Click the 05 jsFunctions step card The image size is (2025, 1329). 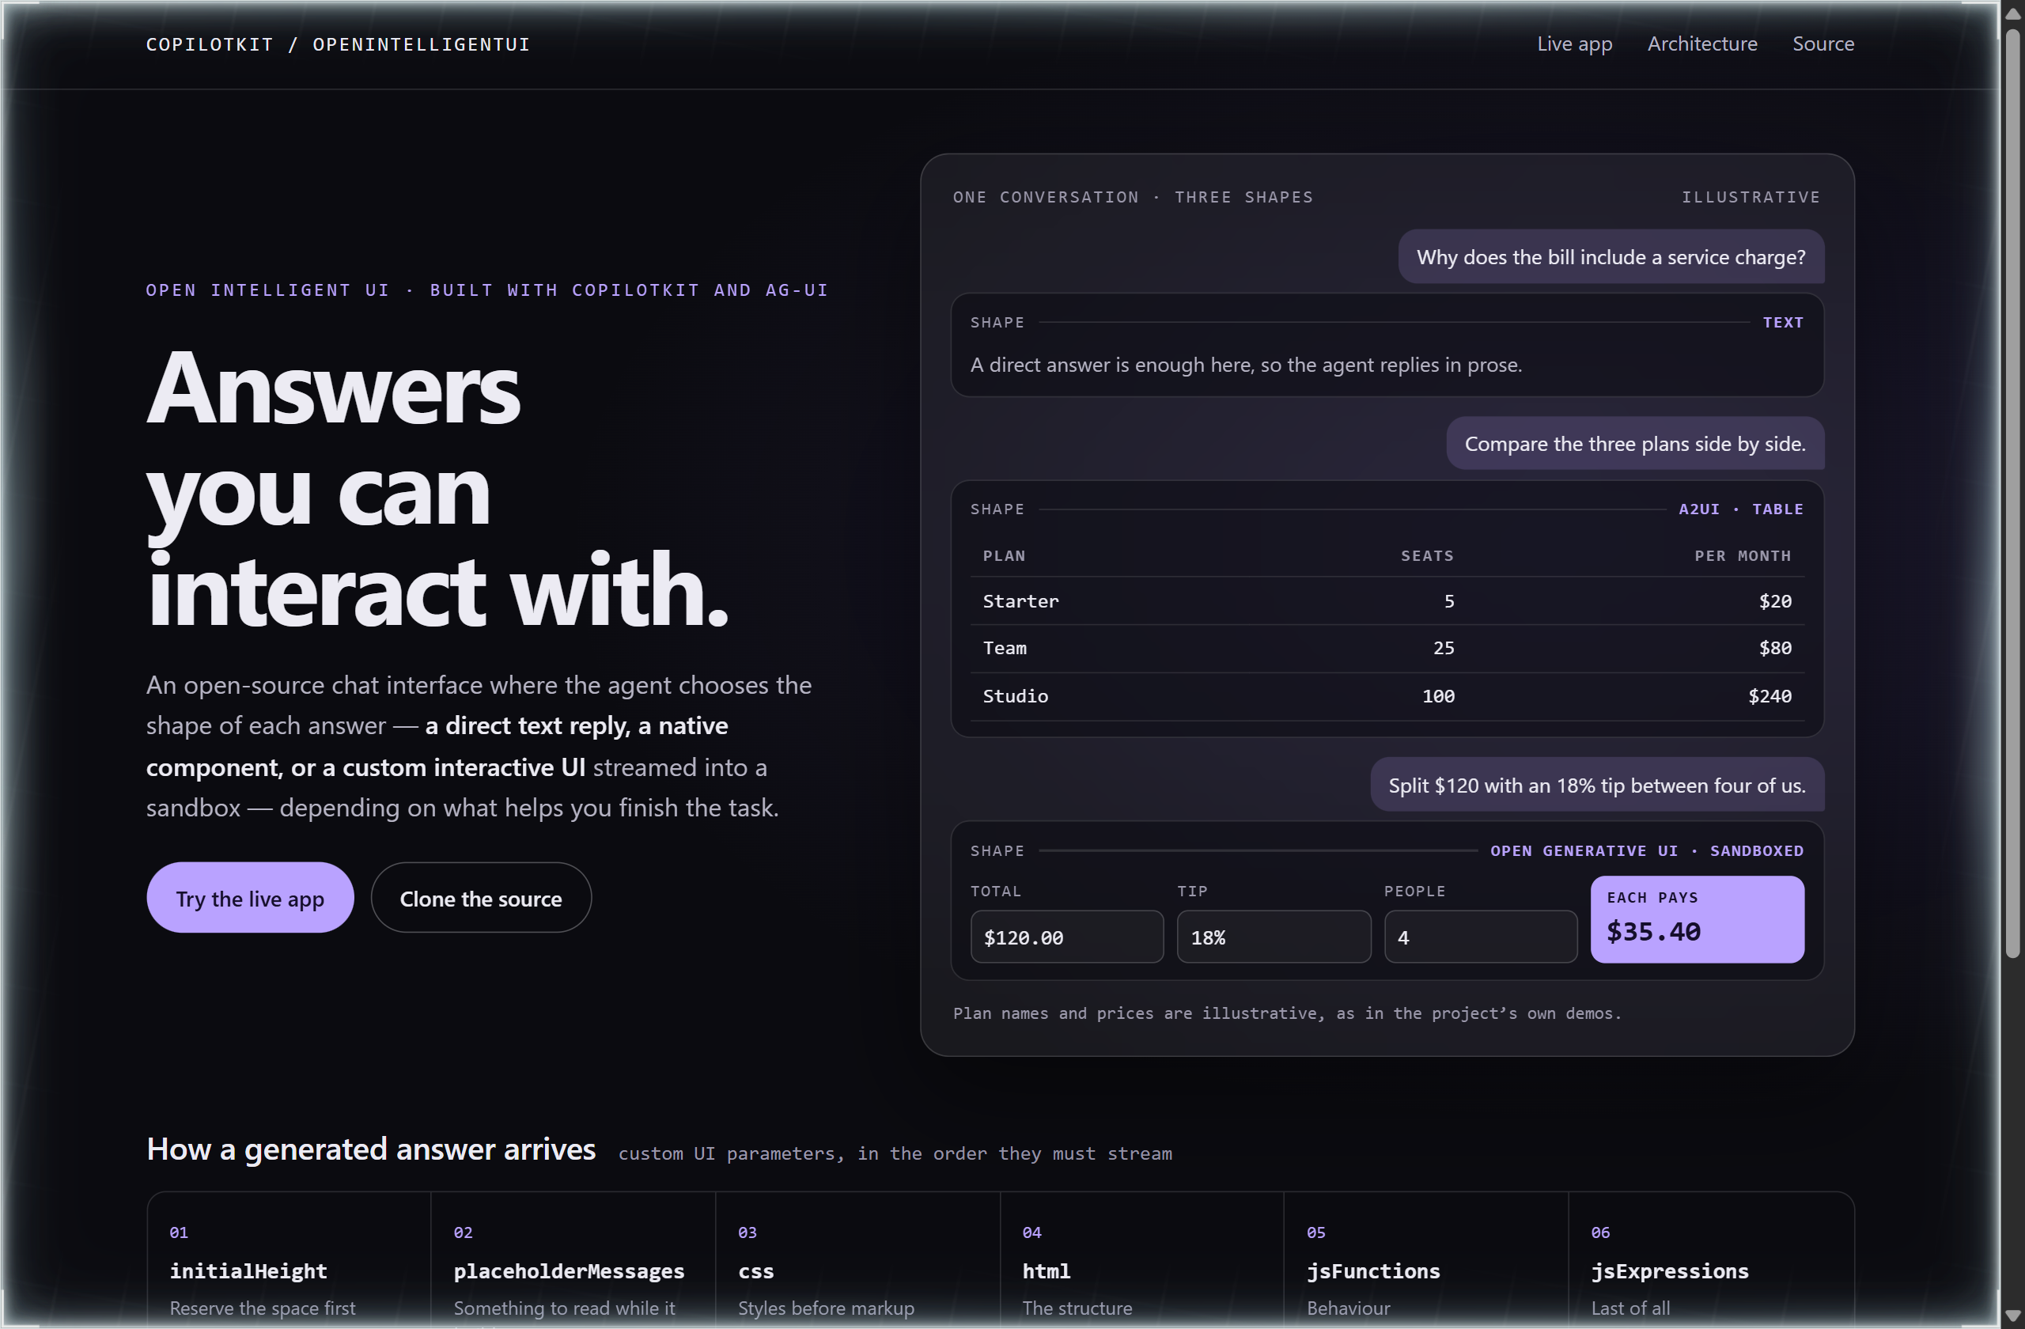click(x=1425, y=1259)
